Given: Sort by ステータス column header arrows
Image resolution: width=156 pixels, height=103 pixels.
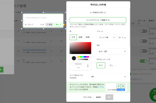Looking at the screenshot, I should 146,21.
